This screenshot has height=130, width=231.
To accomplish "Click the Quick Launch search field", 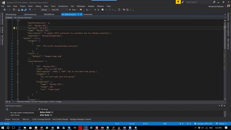I will pyautogui.click(x=199, y=2).
